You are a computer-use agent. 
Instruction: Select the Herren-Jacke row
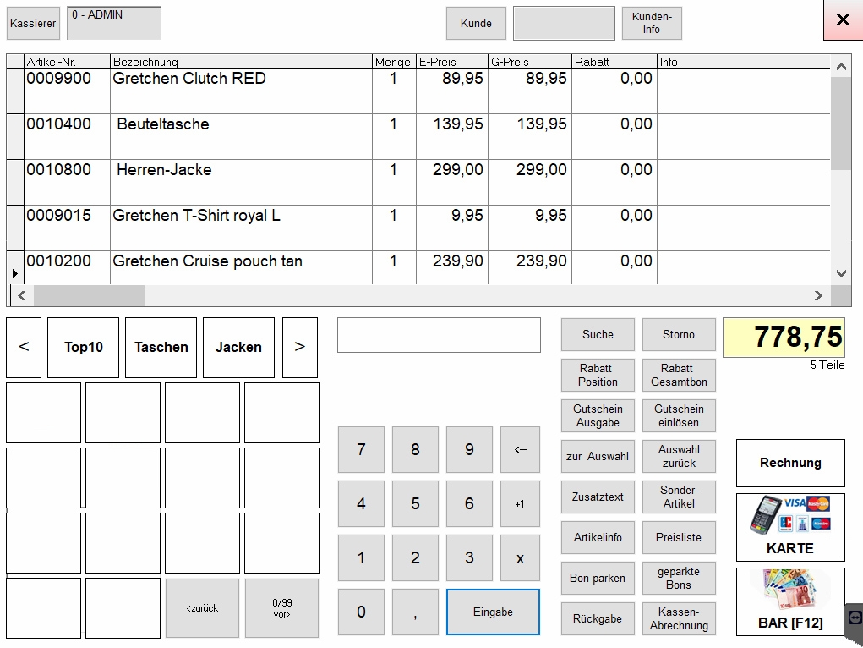tap(418, 183)
